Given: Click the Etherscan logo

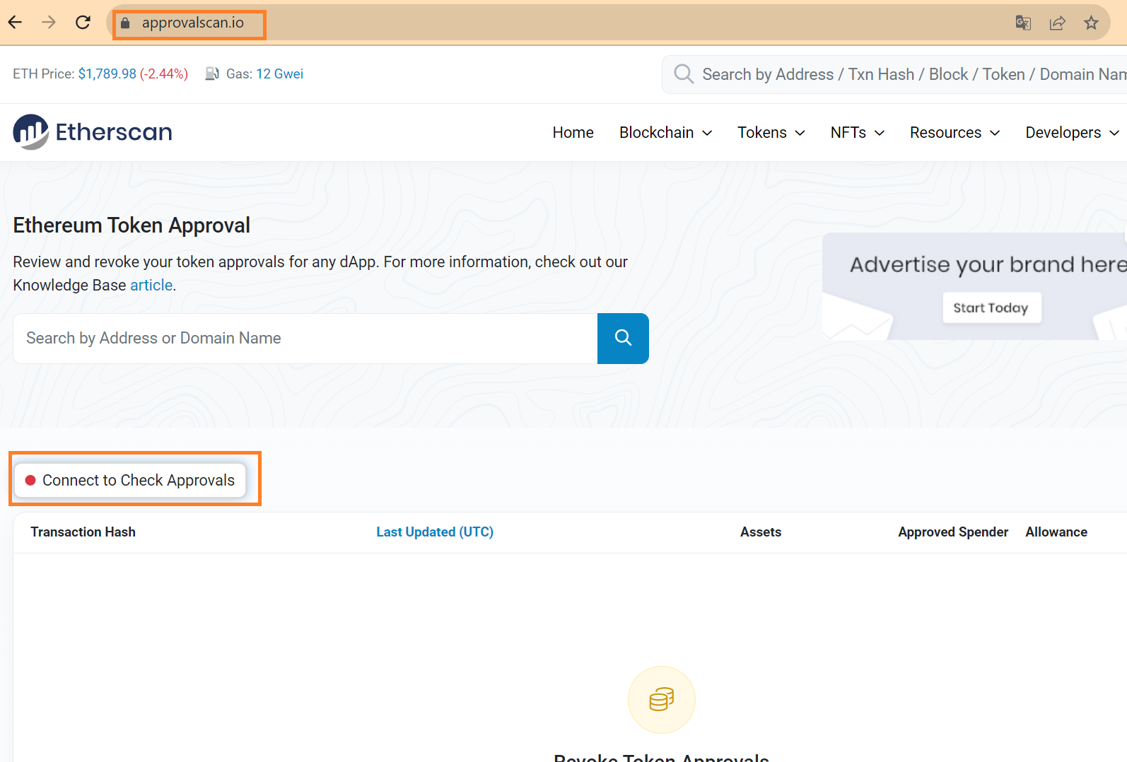Looking at the screenshot, I should click(93, 132).
